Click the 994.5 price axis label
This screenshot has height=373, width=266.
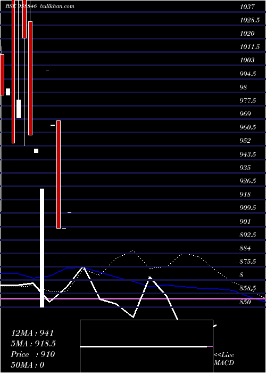(248, 74)
